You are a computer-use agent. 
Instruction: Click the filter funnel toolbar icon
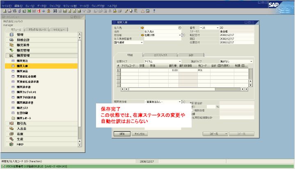[x=84, y=11]
